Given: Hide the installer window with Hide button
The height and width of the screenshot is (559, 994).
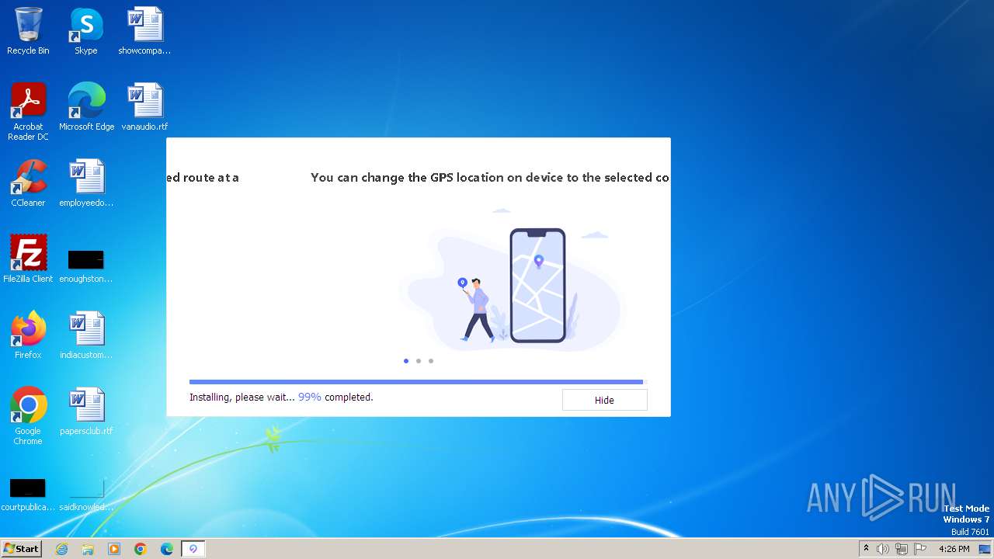Looking at the screenshot, I should point(604,400).
